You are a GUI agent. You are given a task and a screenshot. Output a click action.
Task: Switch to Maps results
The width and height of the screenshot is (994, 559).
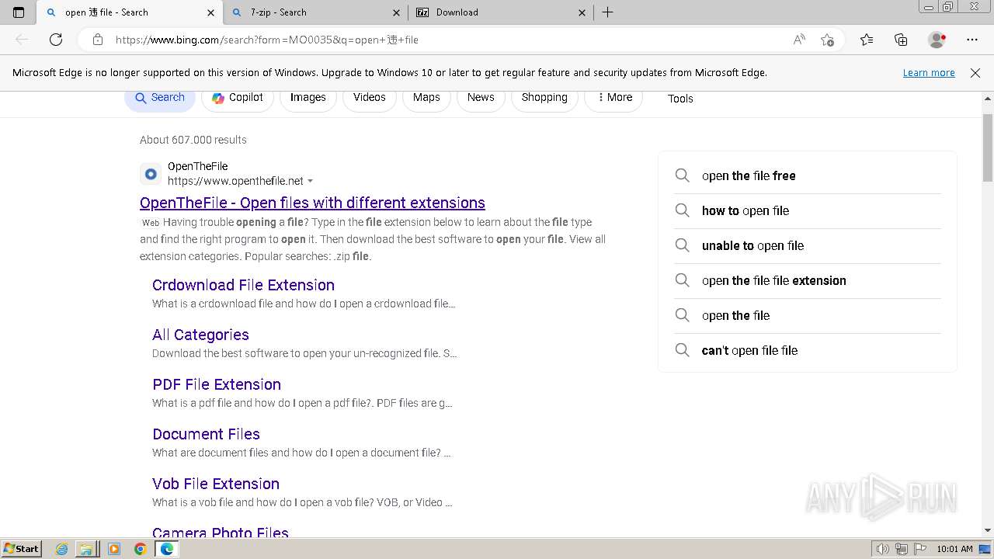(426, 98)
